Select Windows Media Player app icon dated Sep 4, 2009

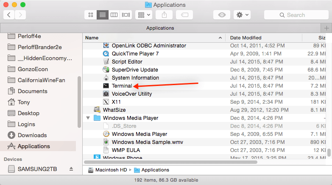pos(106,134)
